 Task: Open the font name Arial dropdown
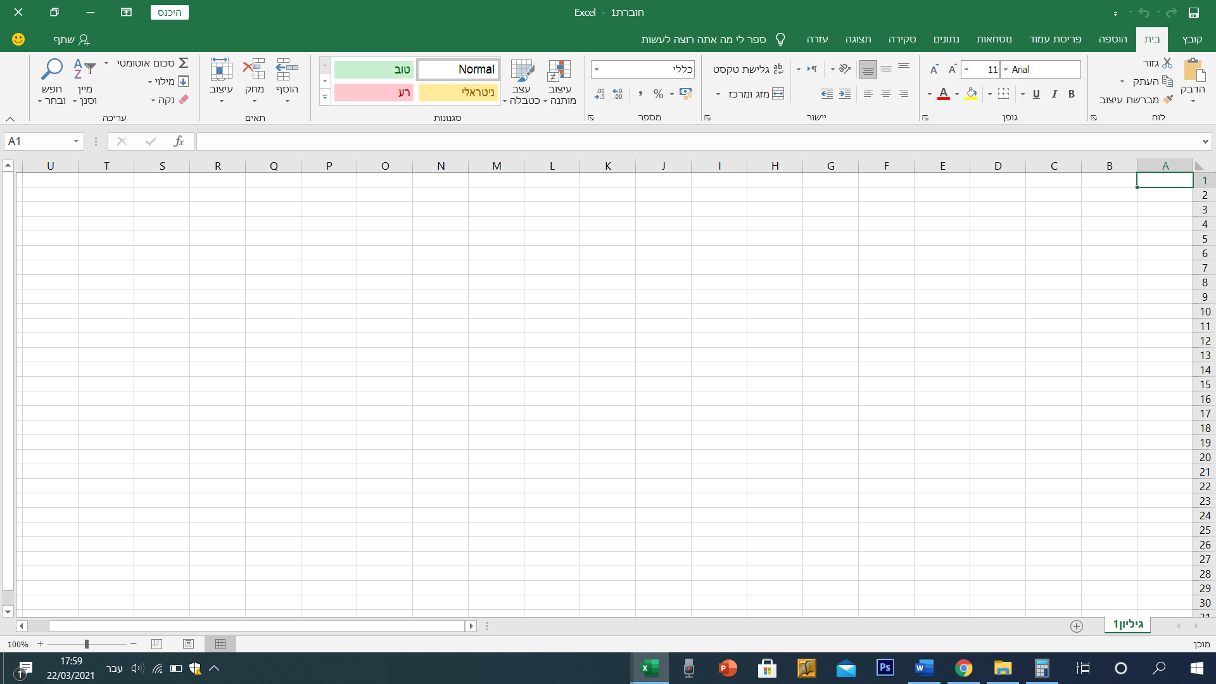pyautogui.click(x=1005, y=69)
